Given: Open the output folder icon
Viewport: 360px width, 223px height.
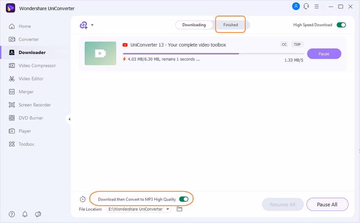Looking at the screenshot, I should click(x=179, y=209).
